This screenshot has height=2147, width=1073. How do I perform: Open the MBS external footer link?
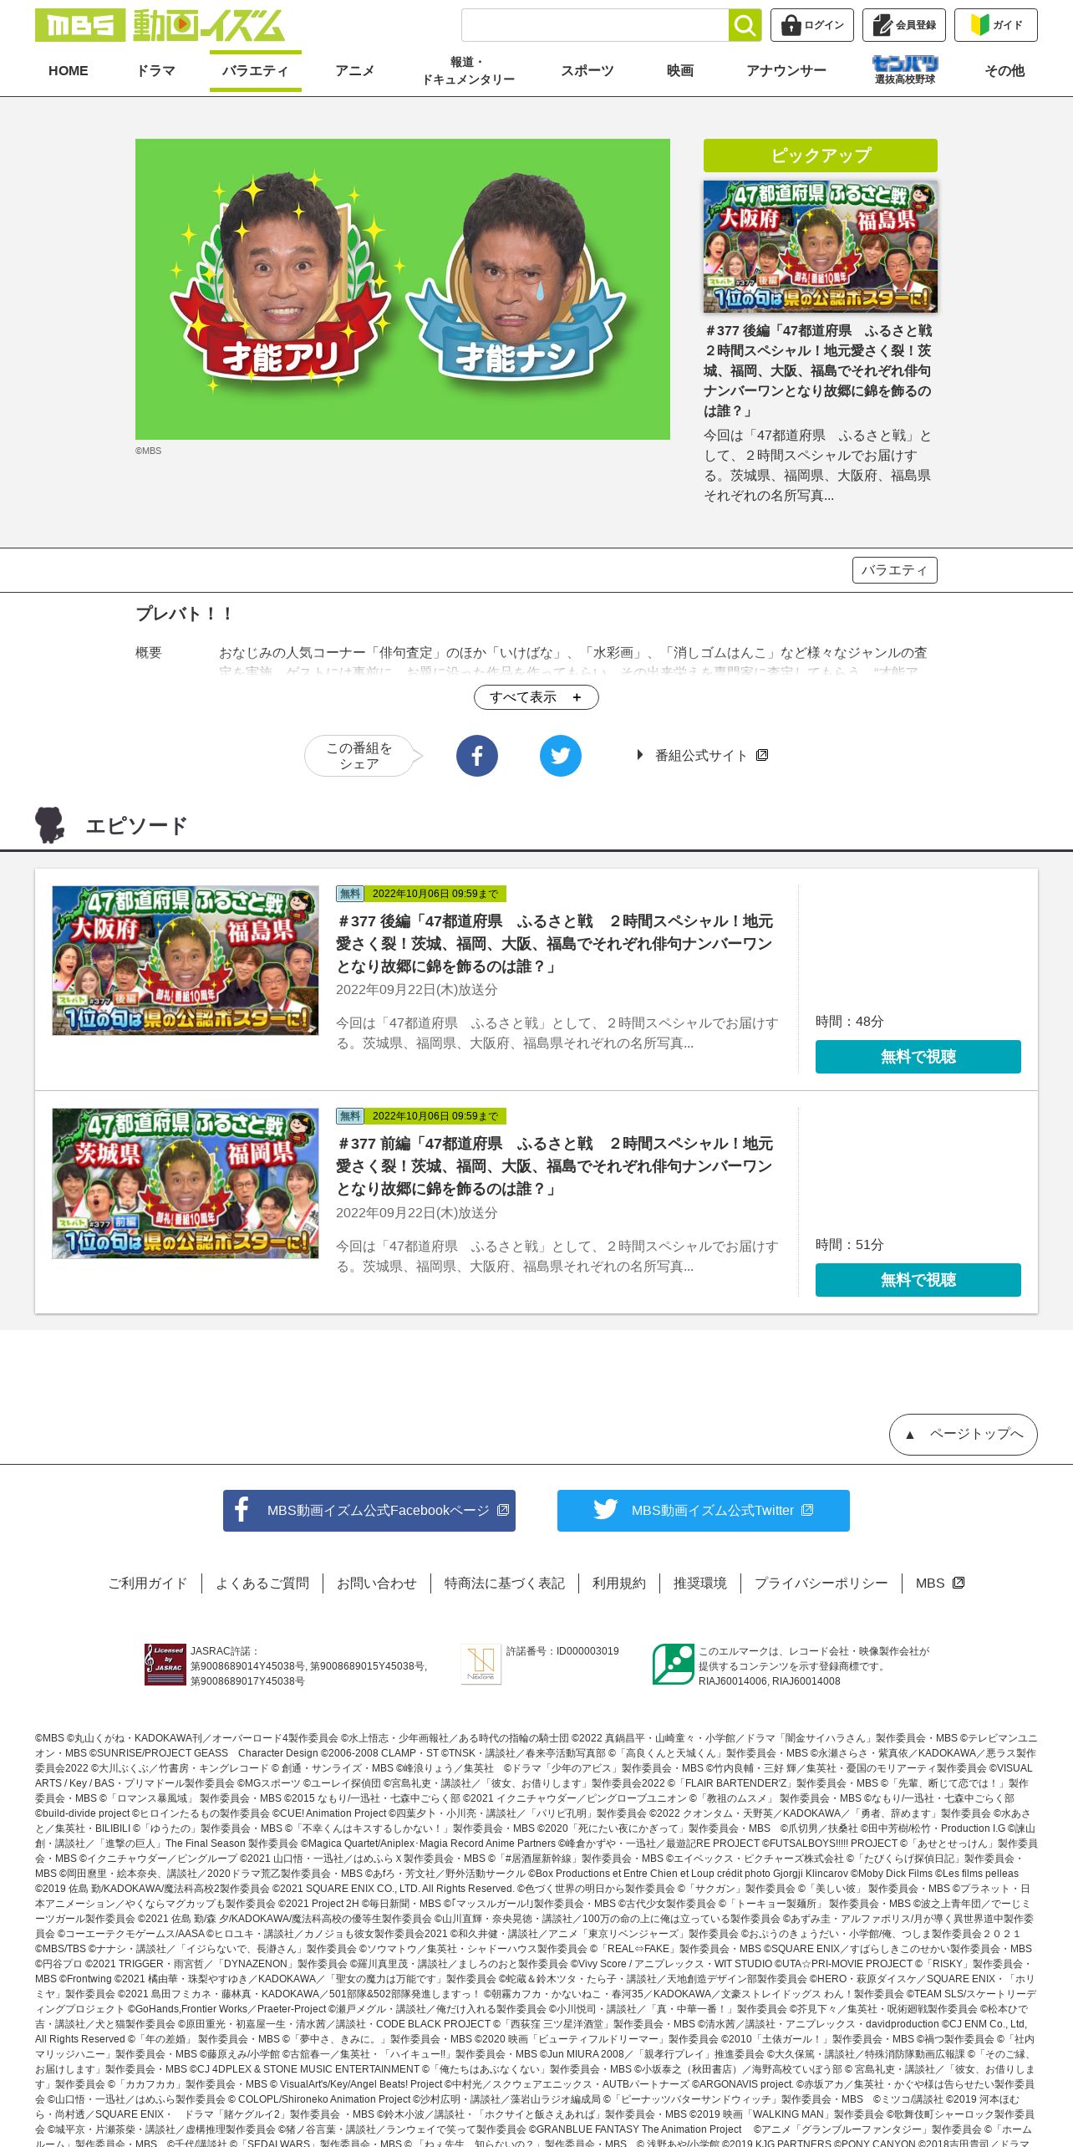click(940, 1583)
